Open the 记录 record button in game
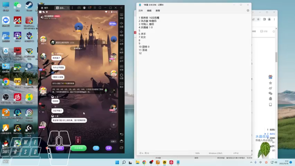This screenshot has height=166, width=295. pos(113,141)
